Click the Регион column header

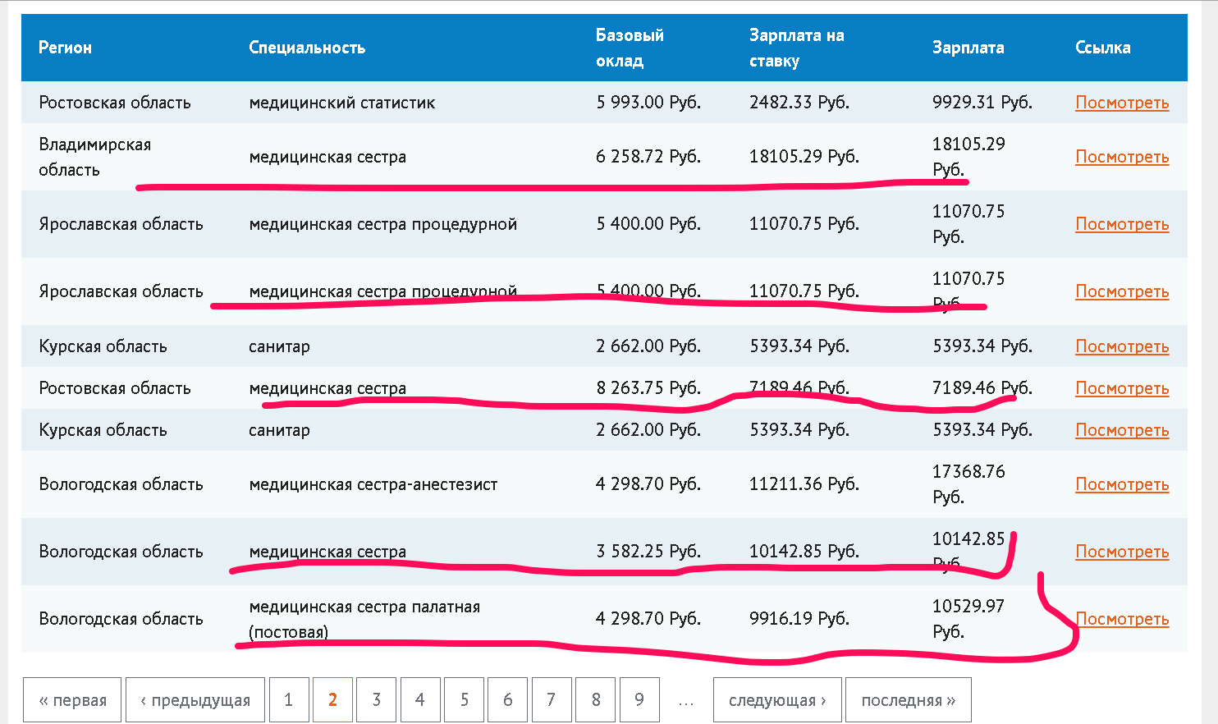click(66, 48)
